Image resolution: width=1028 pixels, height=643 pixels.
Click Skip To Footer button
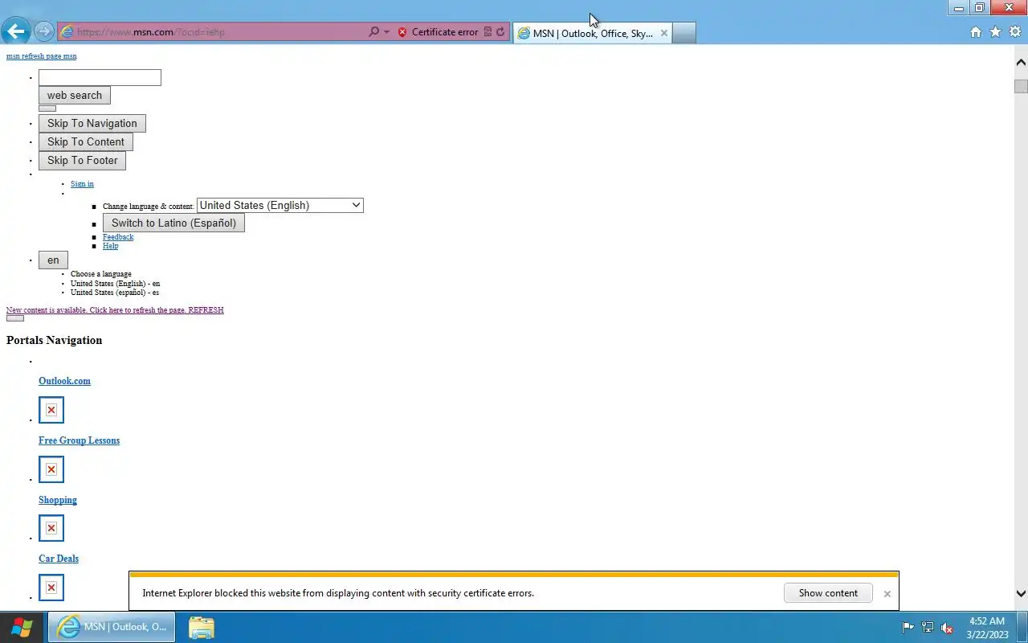tap(82, 160)
